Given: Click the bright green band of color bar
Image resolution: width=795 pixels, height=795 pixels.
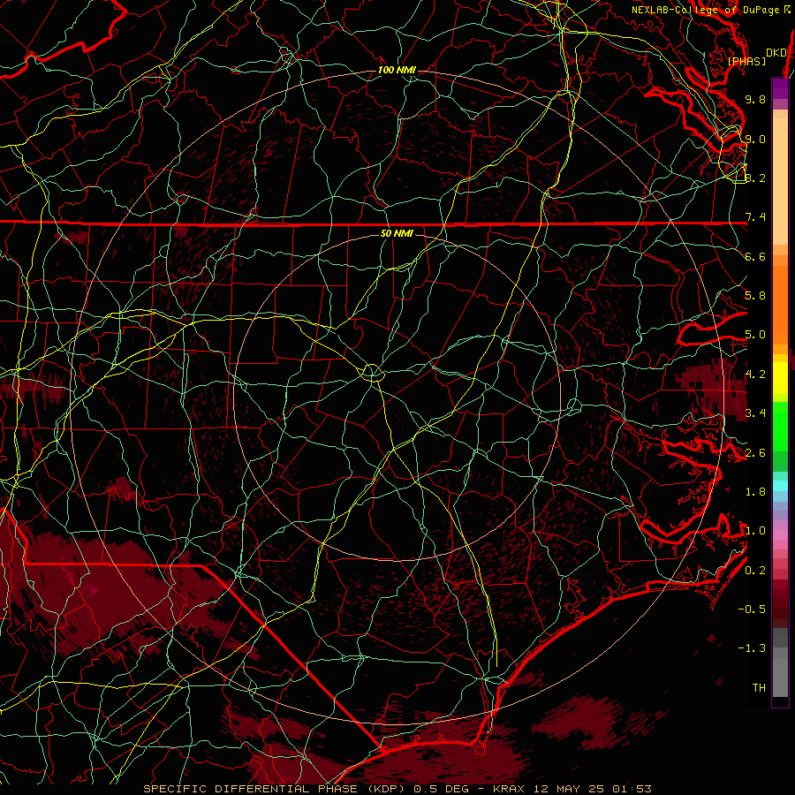Looking at the screenshot, I should tap(780, 428).
